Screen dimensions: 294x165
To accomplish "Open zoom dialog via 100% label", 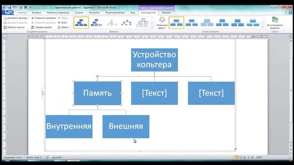I will (259, 157).
